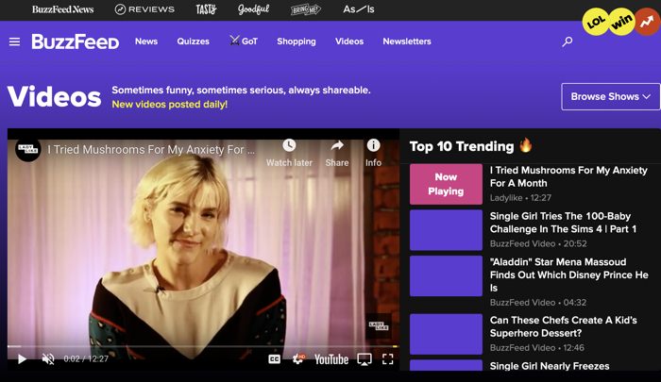Unmute the video with the speaker icon

(48, 358)
